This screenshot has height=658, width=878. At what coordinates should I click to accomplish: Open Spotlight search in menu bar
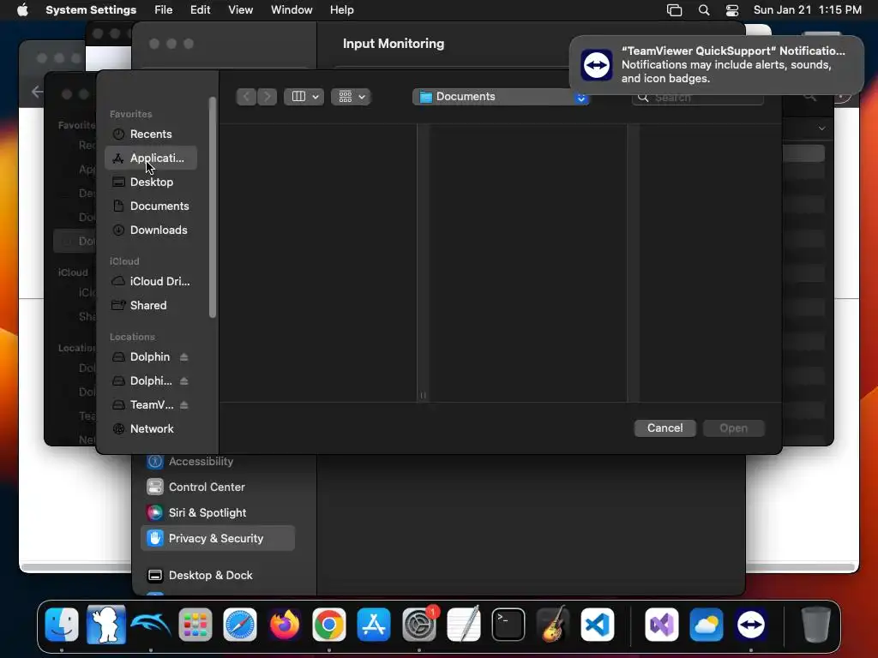tap(704, 10)
